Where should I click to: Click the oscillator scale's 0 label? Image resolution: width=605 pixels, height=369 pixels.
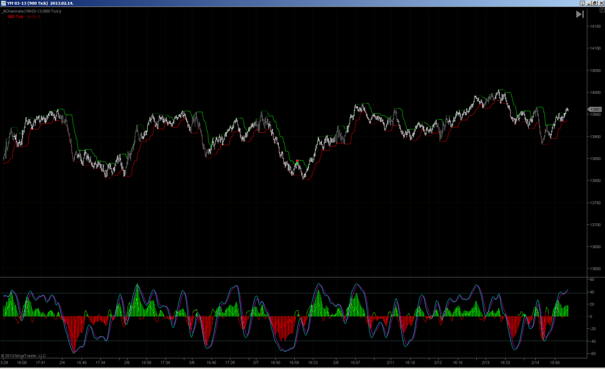(591, 316)
